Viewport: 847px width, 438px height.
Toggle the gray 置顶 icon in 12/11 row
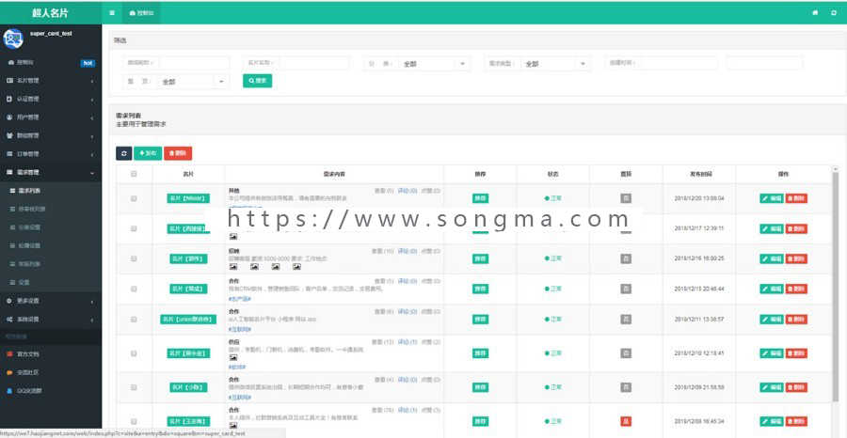(x=626, y=319)
